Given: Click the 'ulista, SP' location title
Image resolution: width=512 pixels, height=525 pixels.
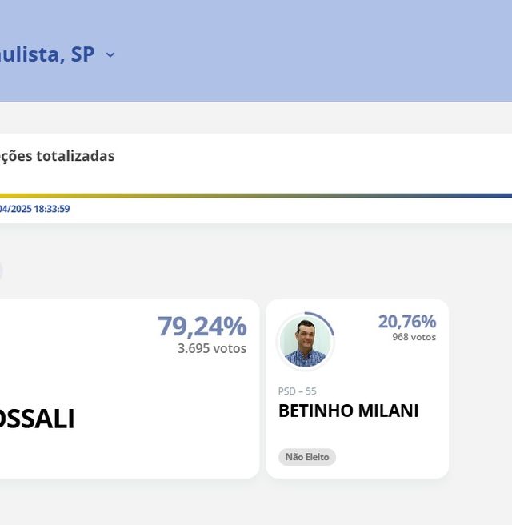Looking at the screenshot, I should [x=47, y=54].
